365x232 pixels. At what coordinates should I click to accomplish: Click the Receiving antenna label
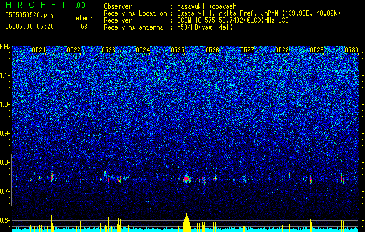point(133,27)
